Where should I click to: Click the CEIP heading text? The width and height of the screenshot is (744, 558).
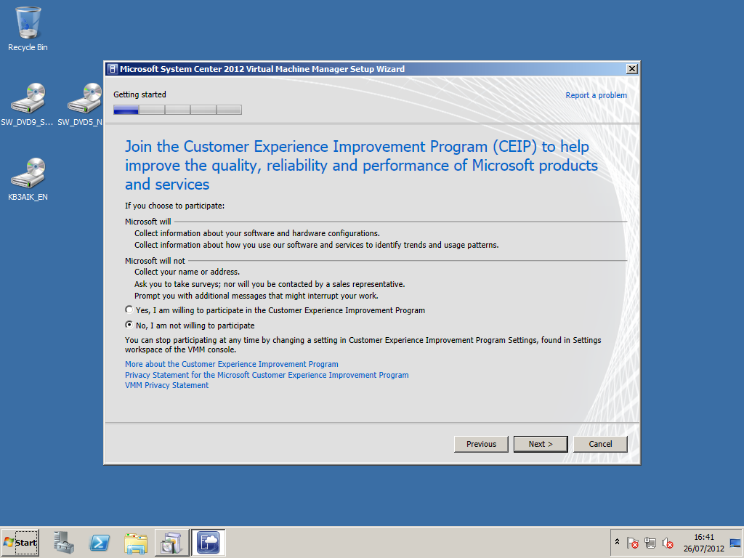361,165
